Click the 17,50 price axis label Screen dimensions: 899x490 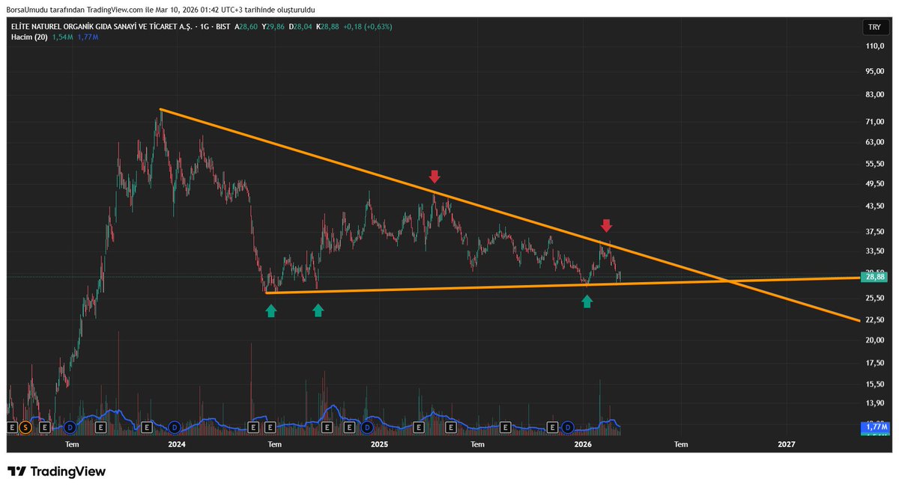[874, 363]
